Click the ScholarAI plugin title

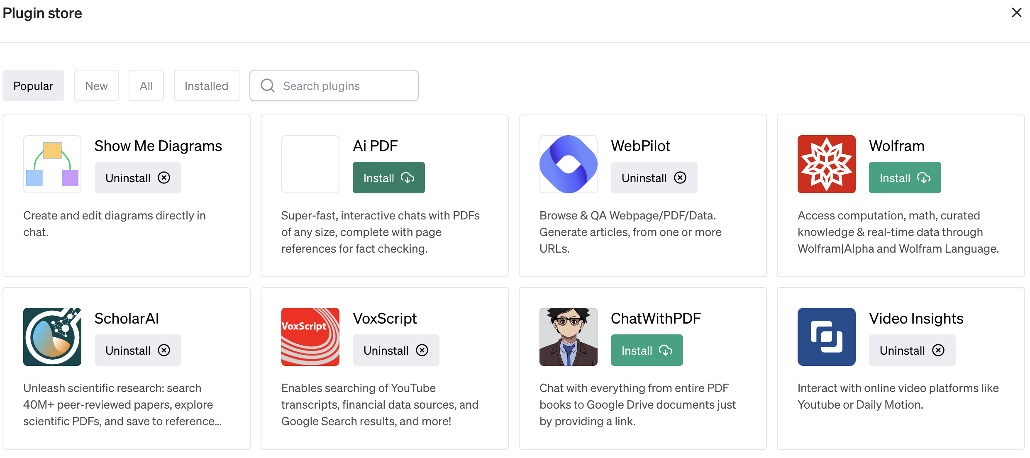127,319
